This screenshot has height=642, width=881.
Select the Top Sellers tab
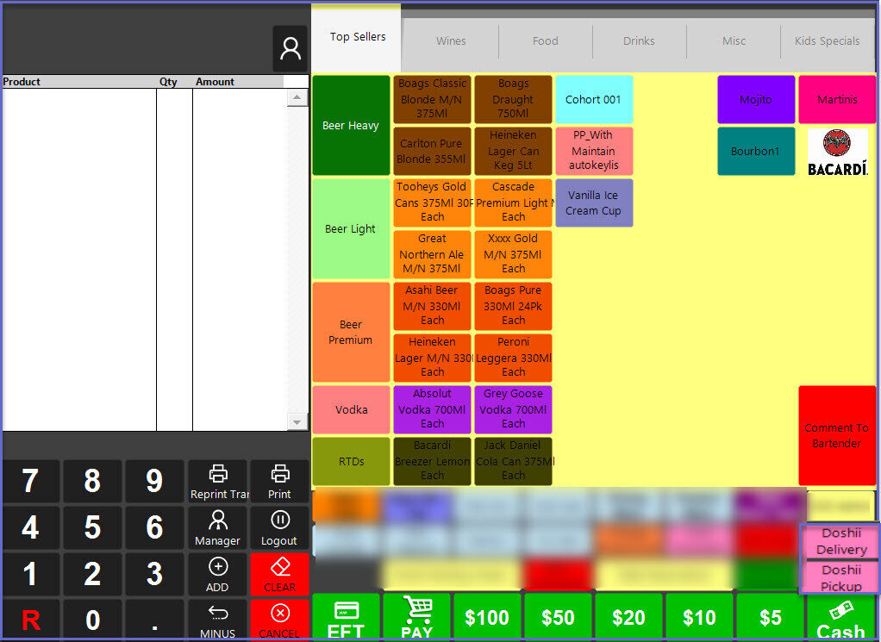[358, 37]
